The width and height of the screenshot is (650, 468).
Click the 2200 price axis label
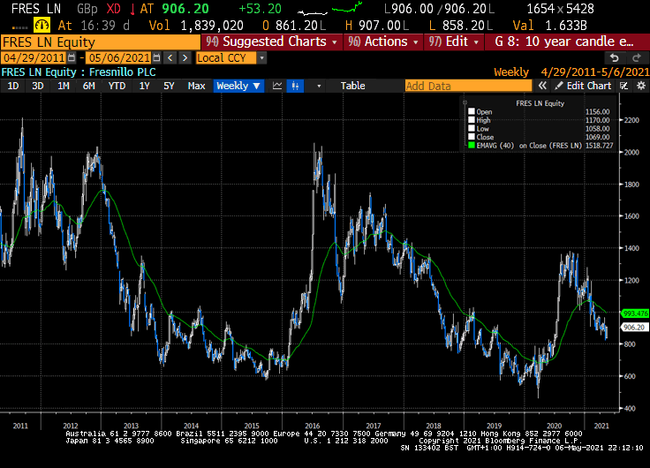(631, 120)
